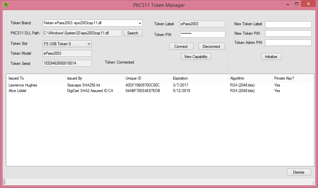Sort by the Algorithm column header
318x188 pixels.
(x=250, y=78)
